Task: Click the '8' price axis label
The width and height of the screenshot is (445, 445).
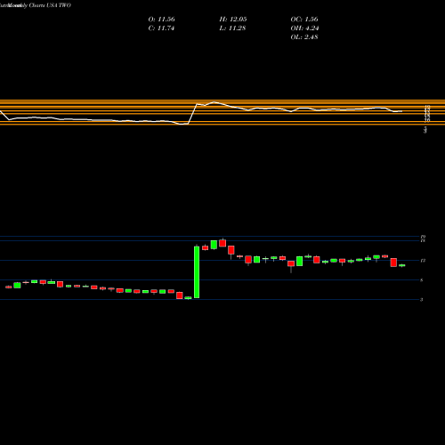Action: point(422,280)
